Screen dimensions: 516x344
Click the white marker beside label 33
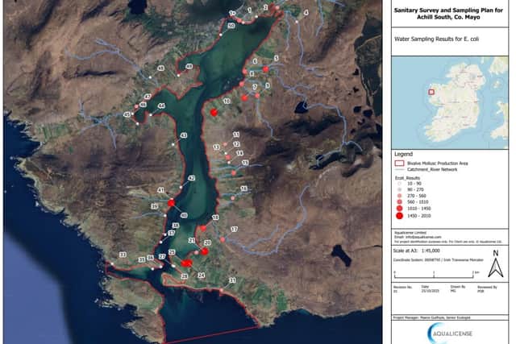[112, 263]
